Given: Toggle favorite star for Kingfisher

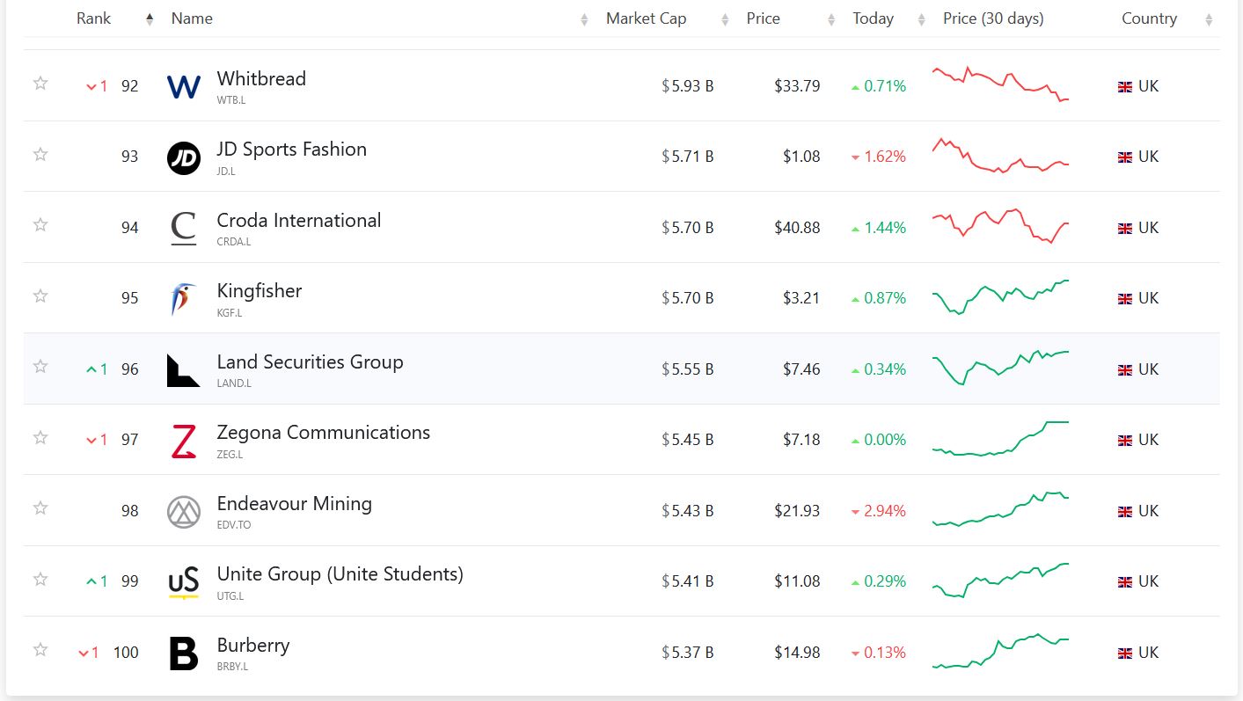Looking at the screenshot, I should tap(40, 296).
